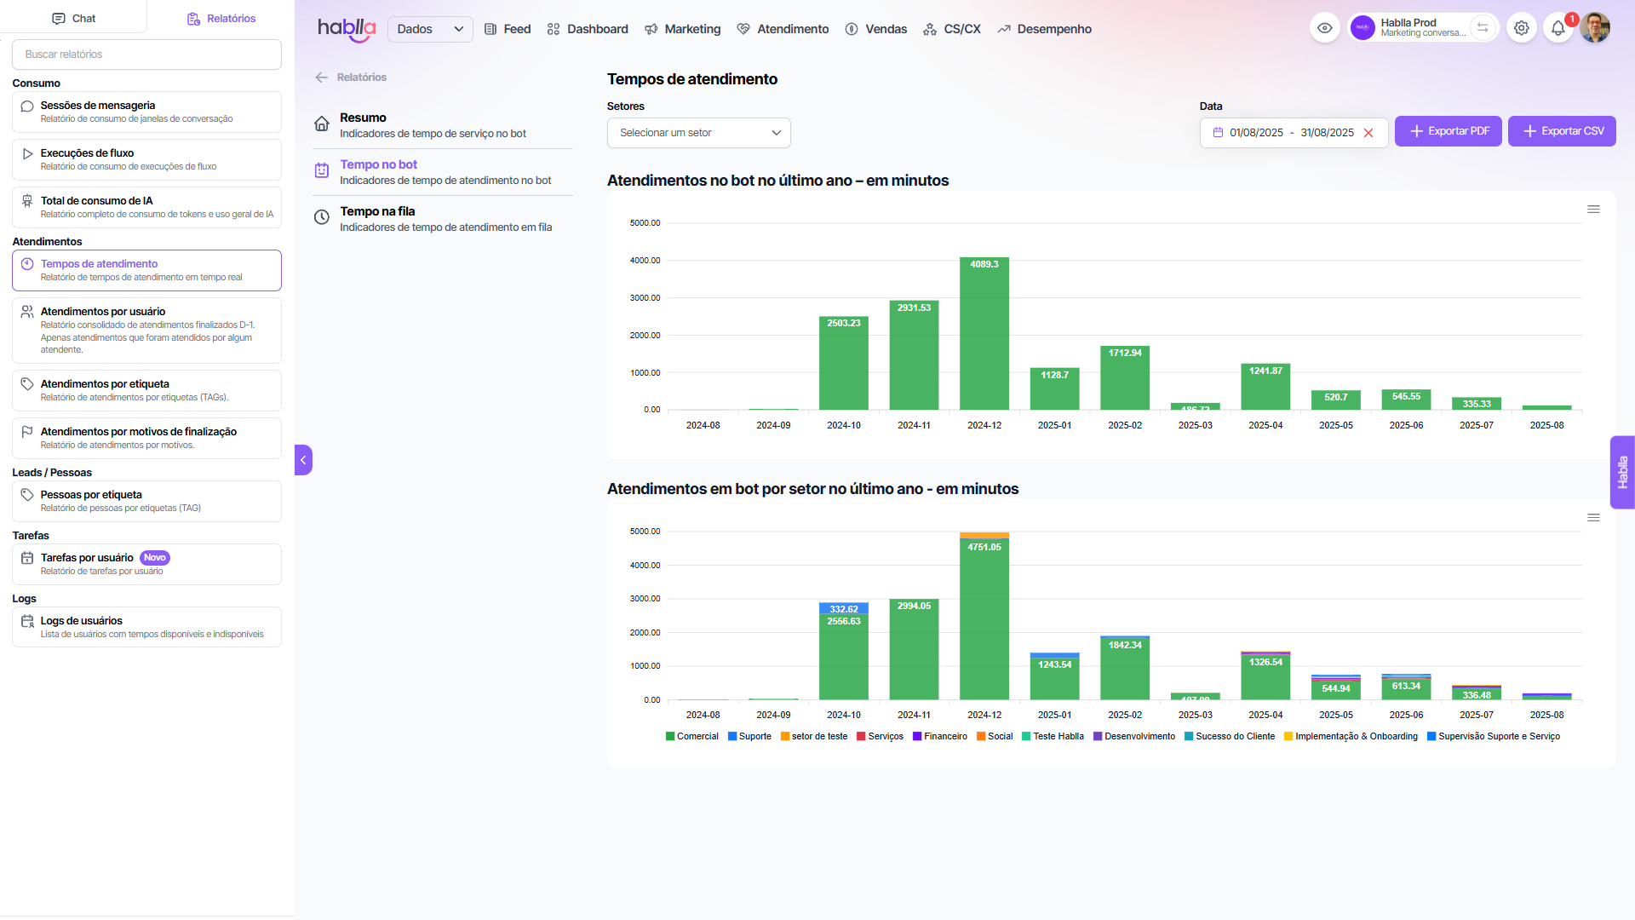Click the notifications bell icon
1635x920 pixels.
point(1558,28)
